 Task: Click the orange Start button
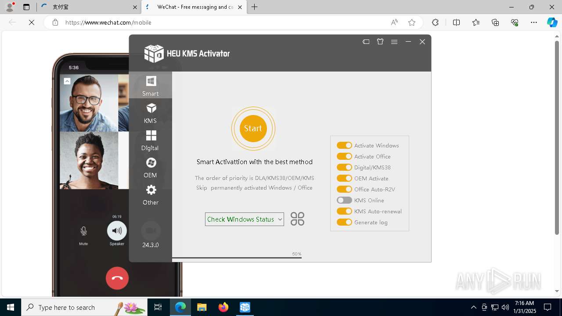click(x=253, y=129)
